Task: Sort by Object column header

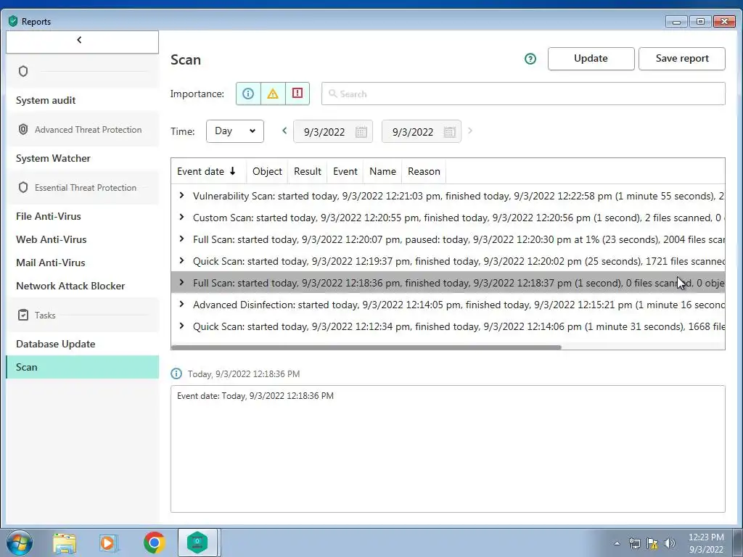Action: tap(267, 171)
